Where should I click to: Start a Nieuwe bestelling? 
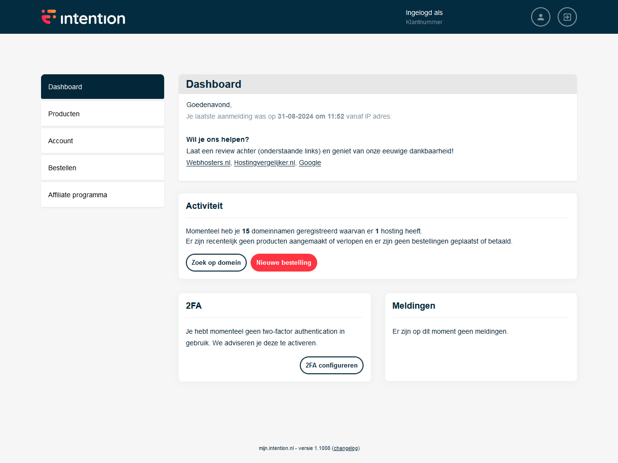tap(283, 262)
